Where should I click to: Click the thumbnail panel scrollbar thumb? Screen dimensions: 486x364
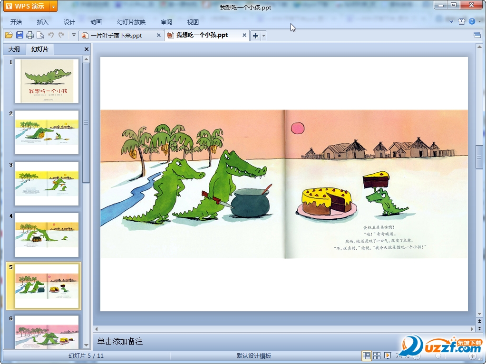click(x=87, y=122)
